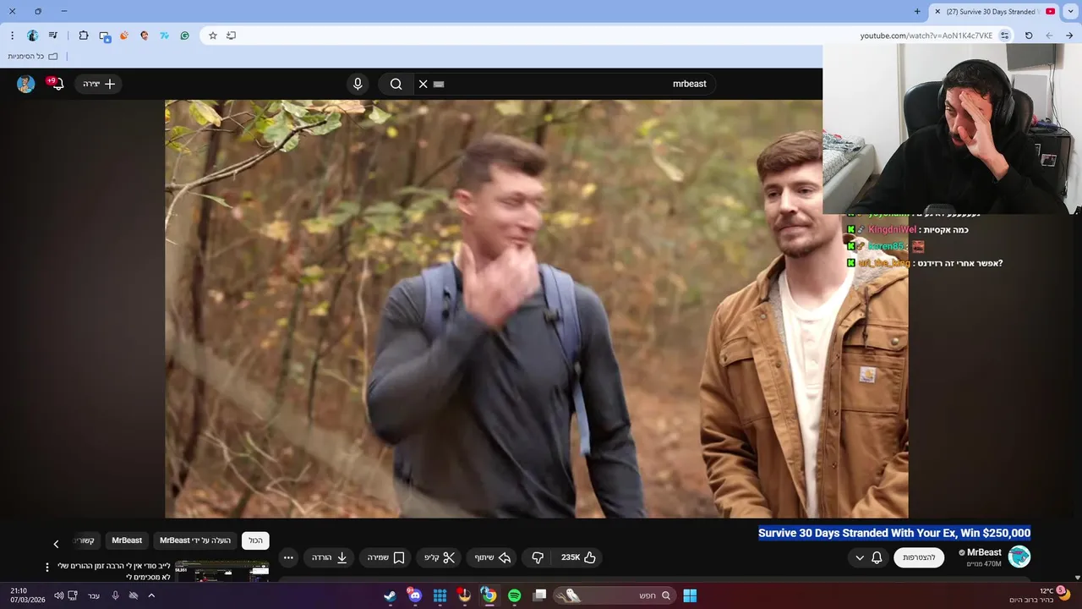This screenshot has width=1082, height=609.
Task: Create a clip (קליפ)
Action: (440, 557)
